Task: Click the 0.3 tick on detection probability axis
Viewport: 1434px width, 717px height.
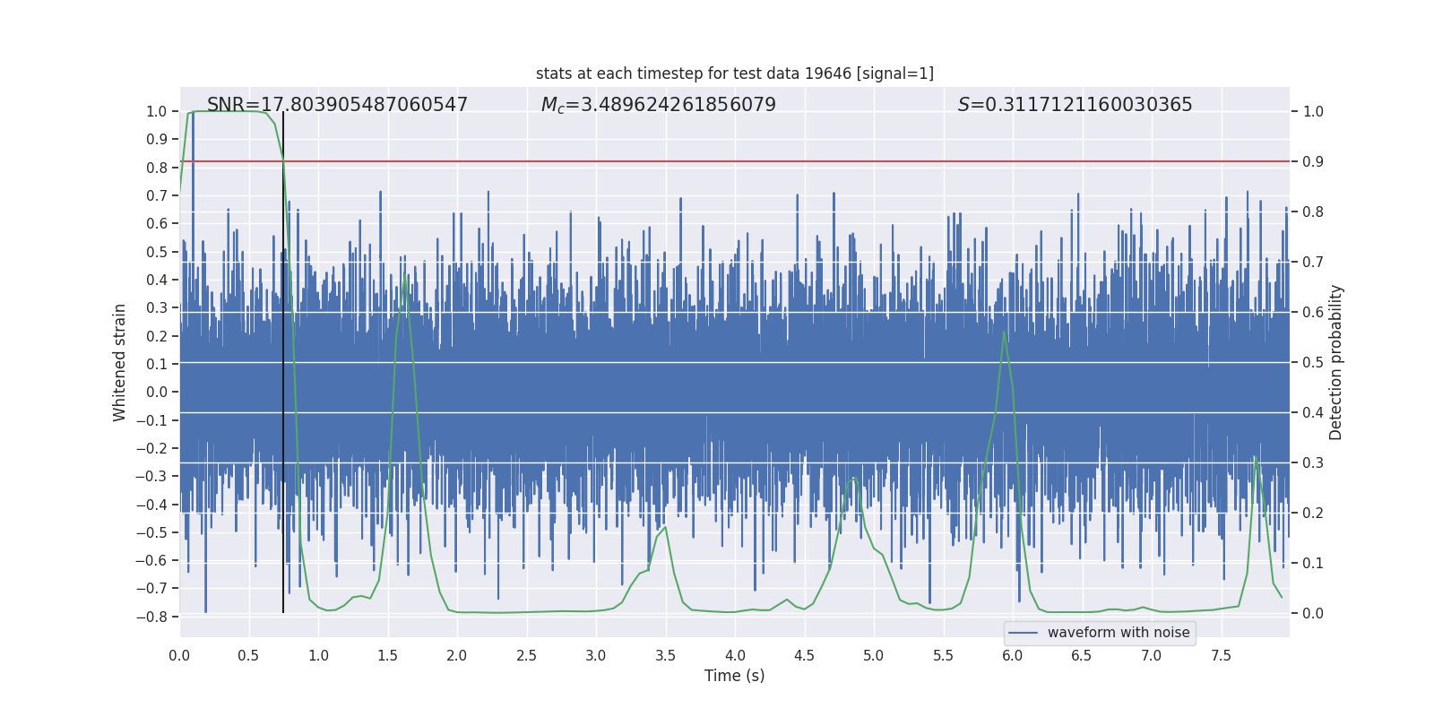Action: [1313, 462]
